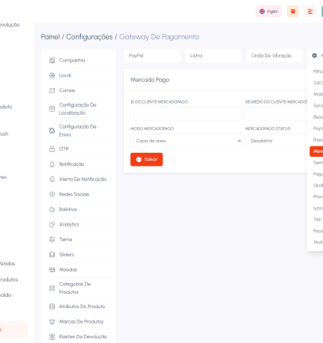Open the Analytics settings page
323x343 pixels.
point(78,225)
